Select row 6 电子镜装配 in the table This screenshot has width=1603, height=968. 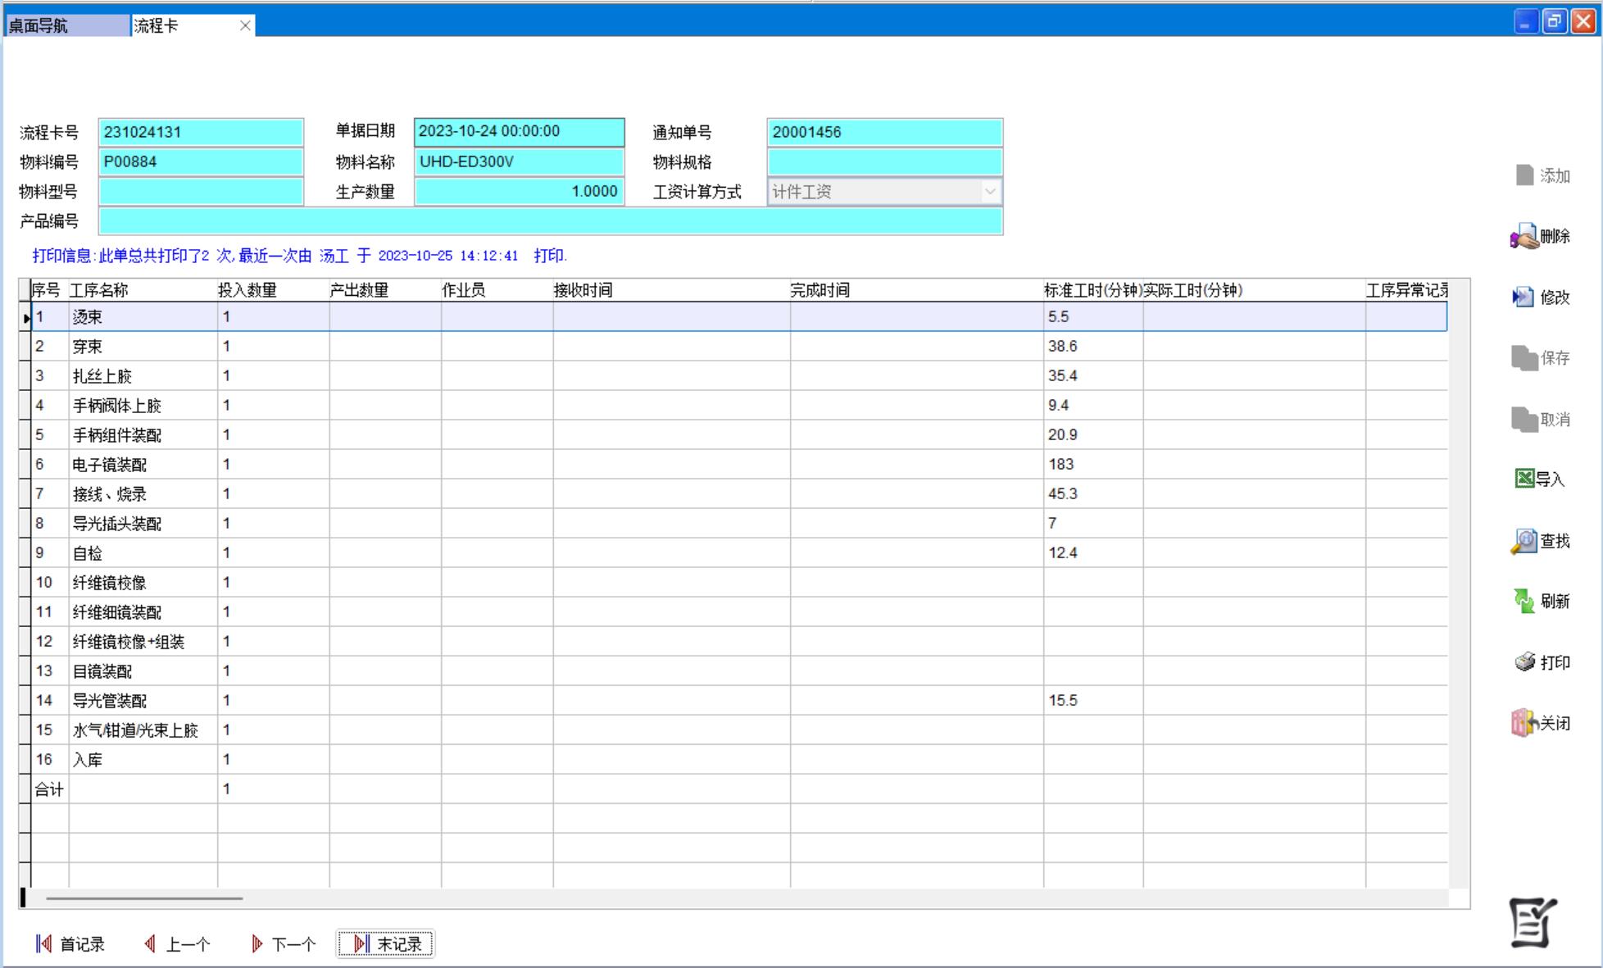click(x=110, y=465)
